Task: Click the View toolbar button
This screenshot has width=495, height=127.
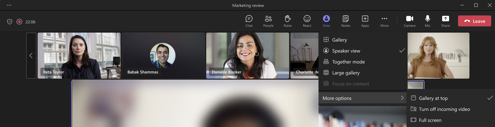Action: click(x=326, y=21)
